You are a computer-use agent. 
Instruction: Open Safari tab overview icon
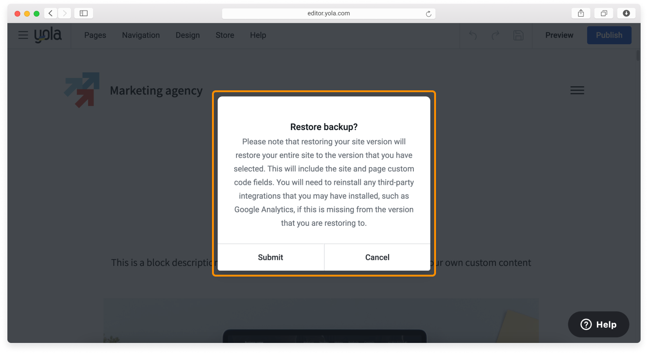(x=604, y=13)
